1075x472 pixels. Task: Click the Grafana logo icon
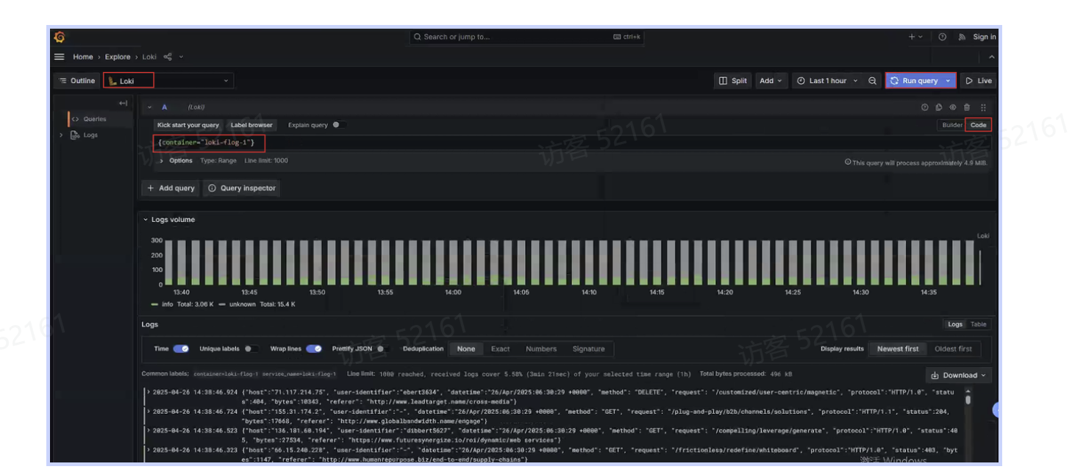pos(60,37)
